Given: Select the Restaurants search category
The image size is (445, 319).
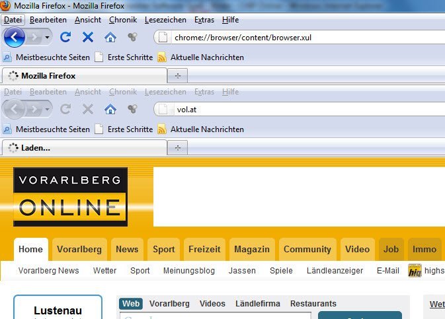Looking at the screenshot, I should 313,303.
